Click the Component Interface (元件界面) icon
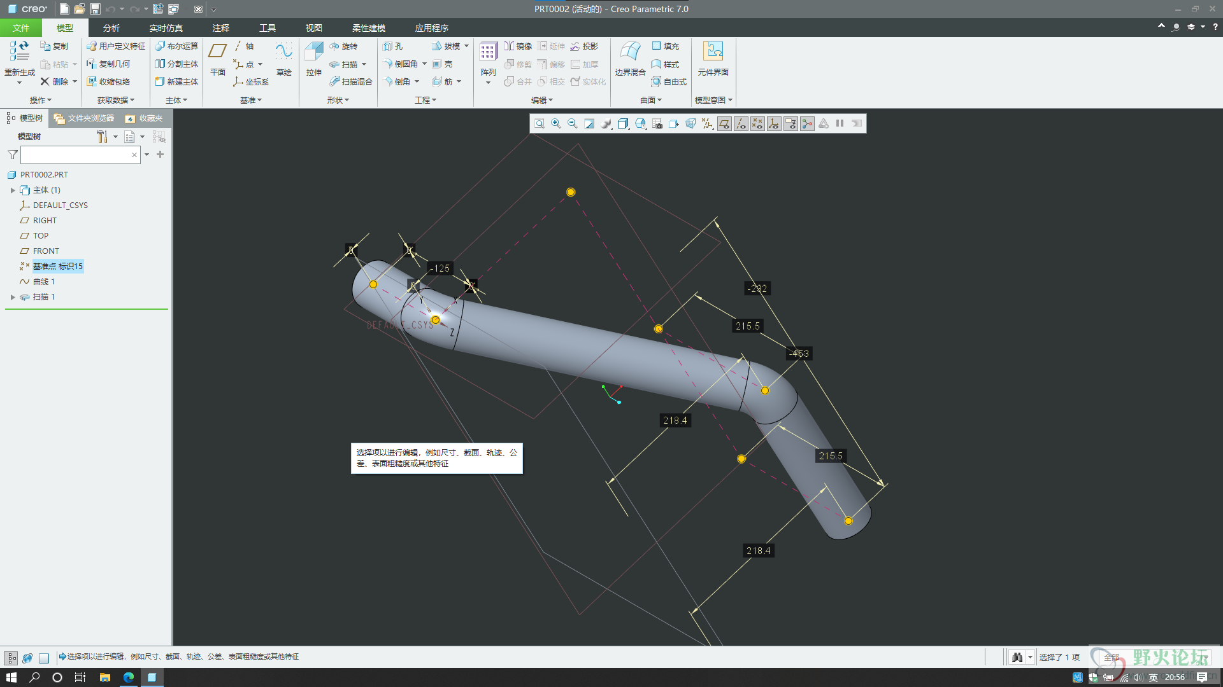The width and height of the screenshot is (1223, 687). pyautogui.click(x=713, y=52)
